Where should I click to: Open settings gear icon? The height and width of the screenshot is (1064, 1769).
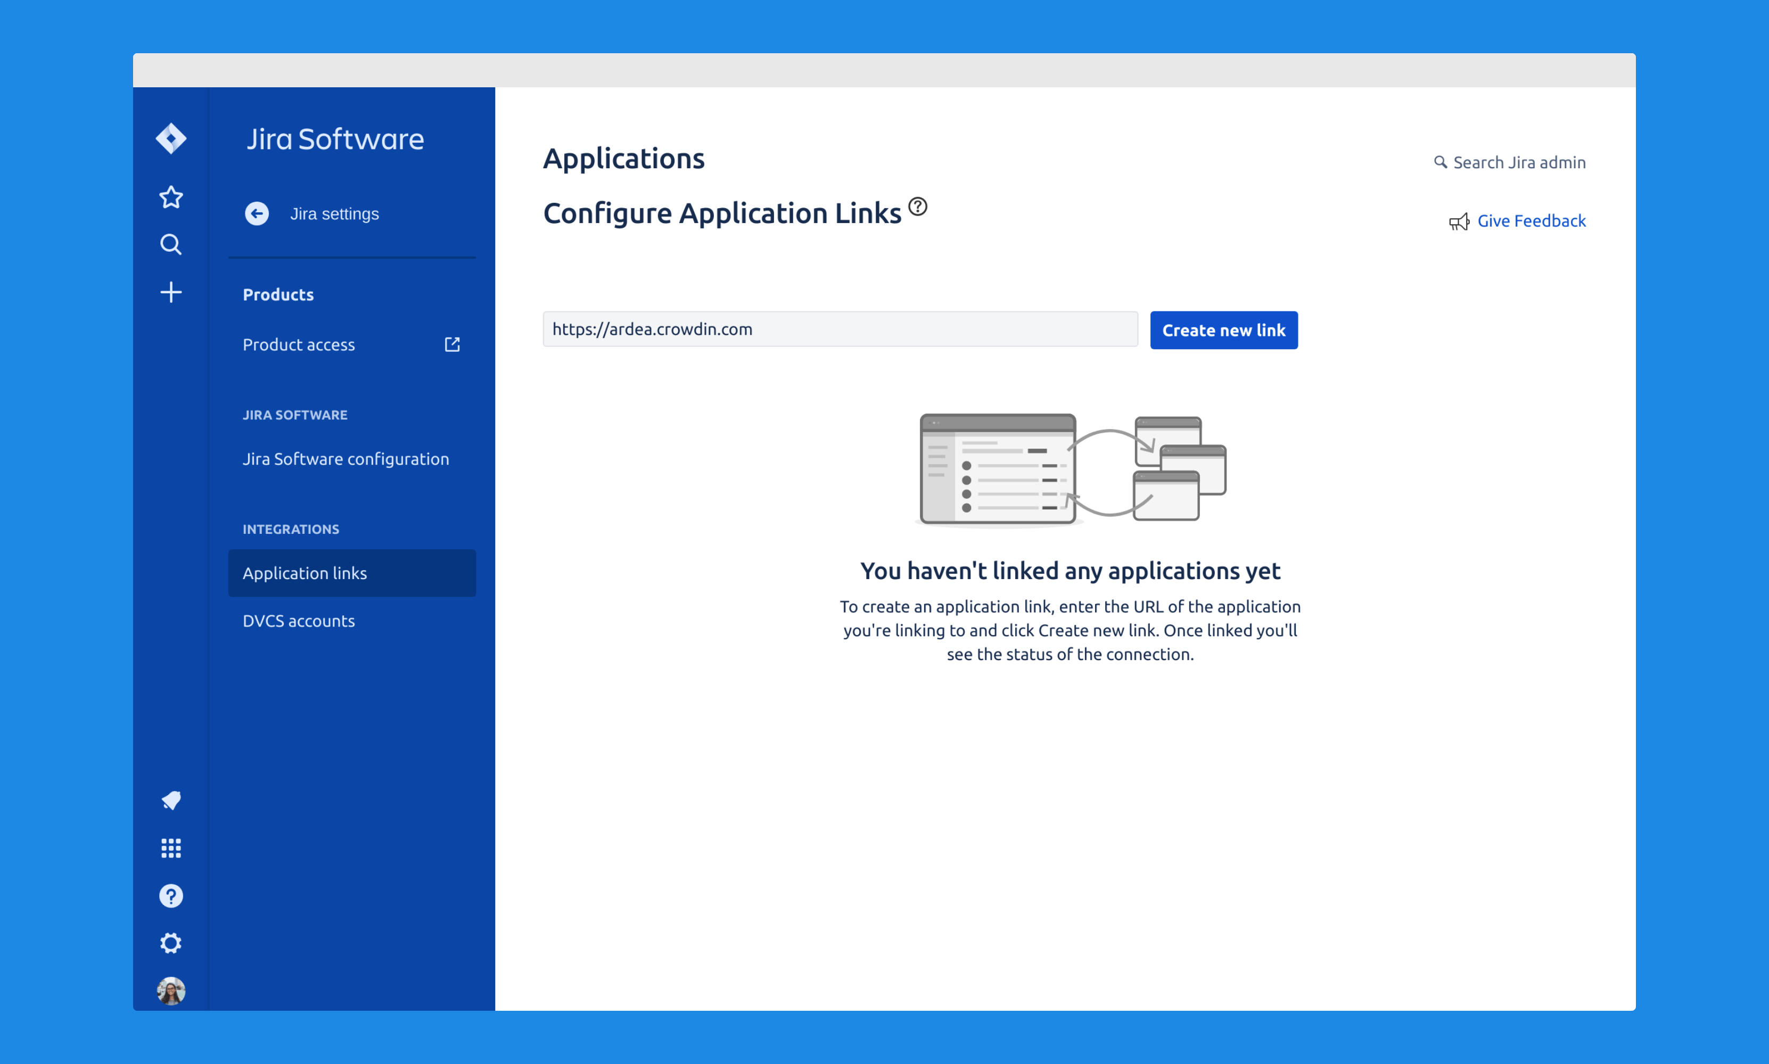[171, 943]
